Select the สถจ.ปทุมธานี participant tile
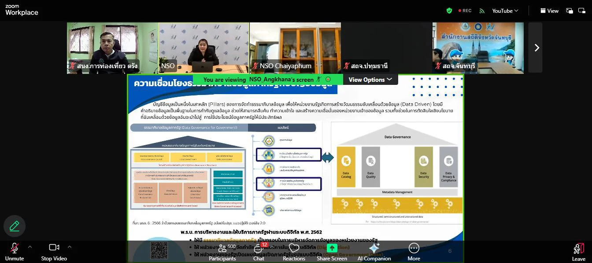The height and width of the screenshot is (263, 592). tap(386, 48)
